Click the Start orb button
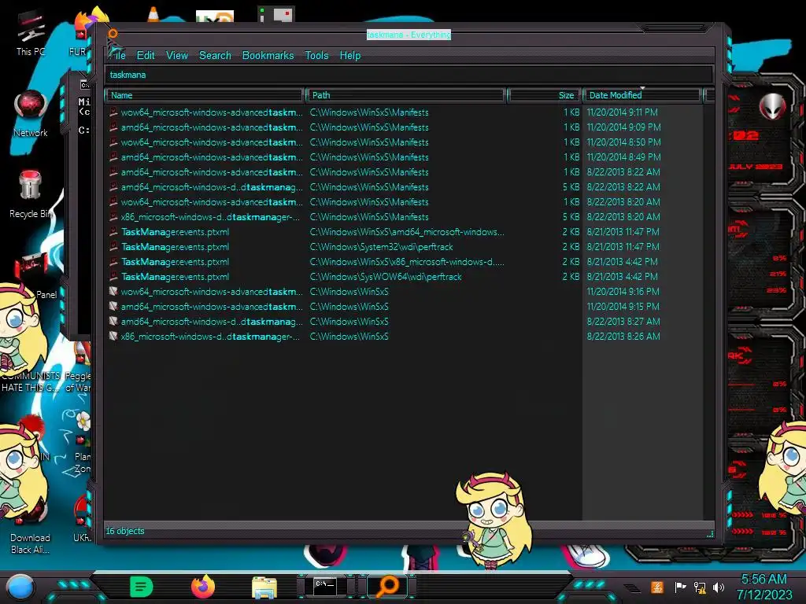This screenshot has width=806, height=604. 20,587
